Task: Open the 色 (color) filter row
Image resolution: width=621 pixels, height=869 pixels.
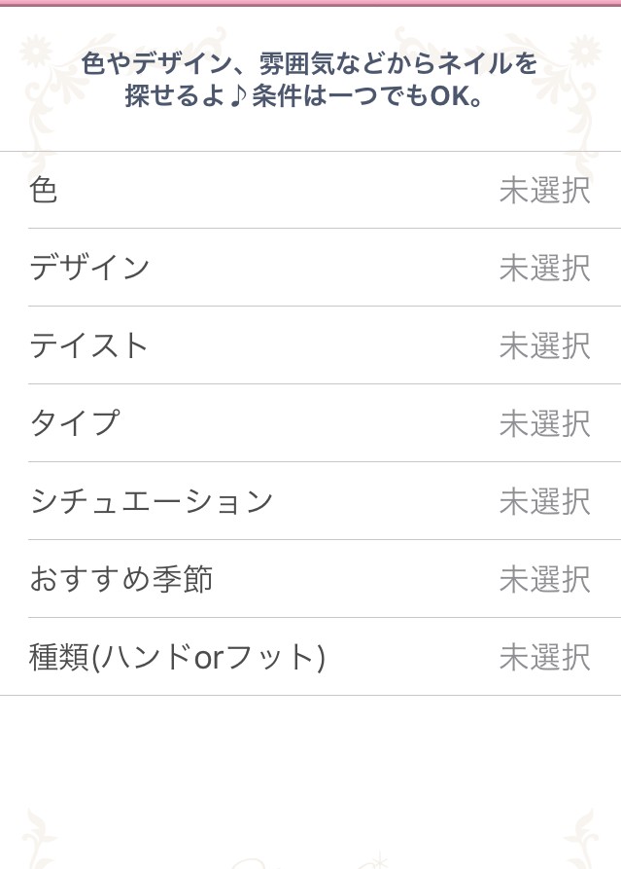Action: click(44, 190)
